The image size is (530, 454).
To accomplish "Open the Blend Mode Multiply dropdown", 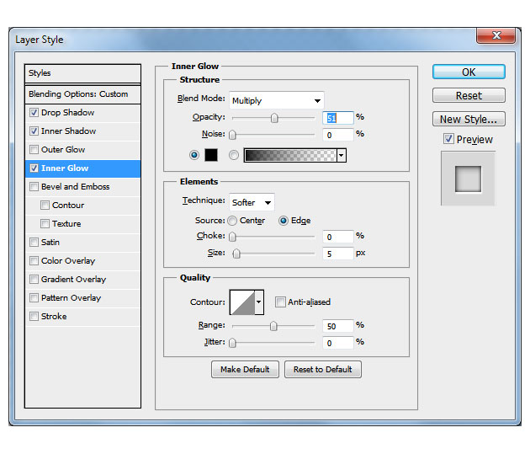I will pyautogui.click(x=277, y=100).
